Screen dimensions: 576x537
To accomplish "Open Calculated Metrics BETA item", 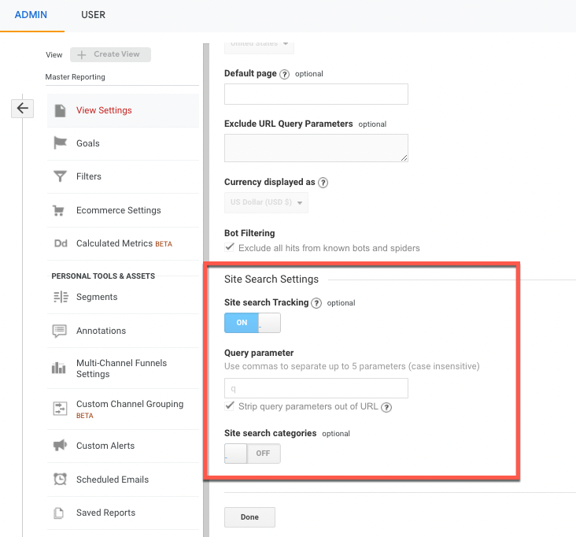I will click(x=123, y=243).
